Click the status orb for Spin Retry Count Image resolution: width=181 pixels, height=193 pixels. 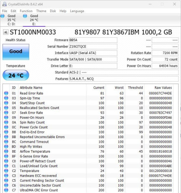point(6,122)
